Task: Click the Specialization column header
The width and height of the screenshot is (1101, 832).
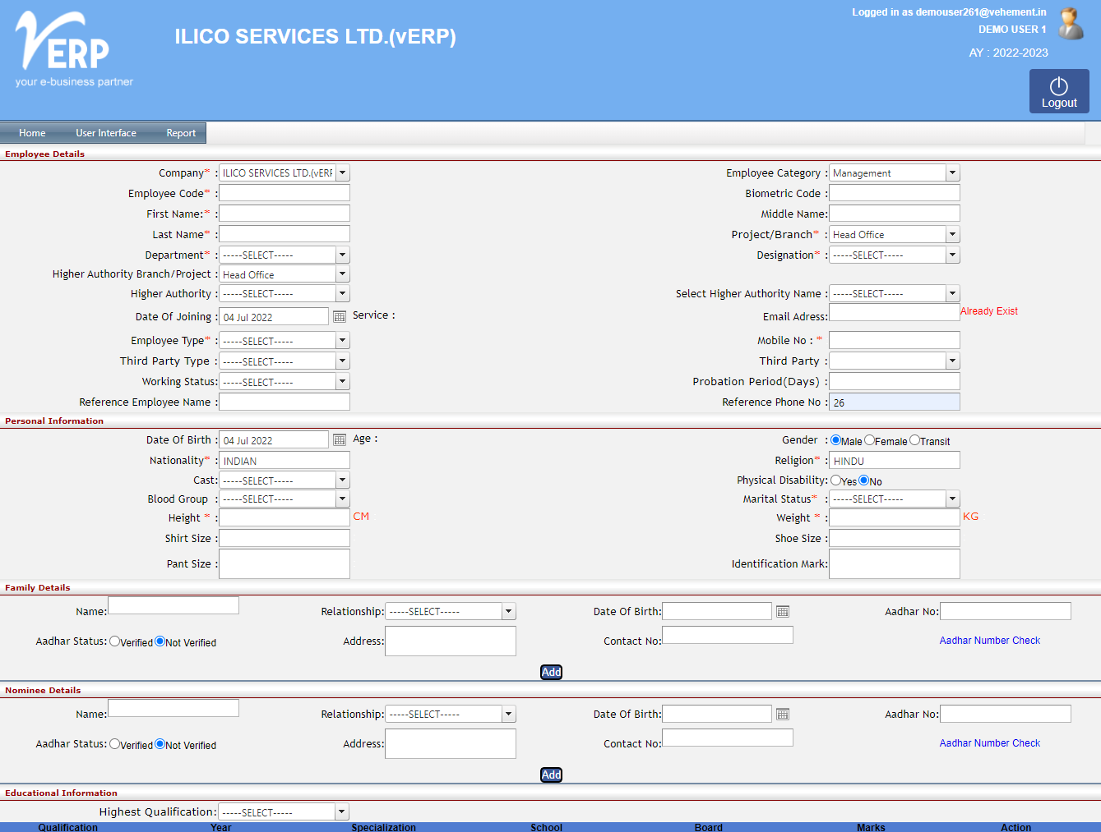Action: pyautogui.click(x=383, y=827)
